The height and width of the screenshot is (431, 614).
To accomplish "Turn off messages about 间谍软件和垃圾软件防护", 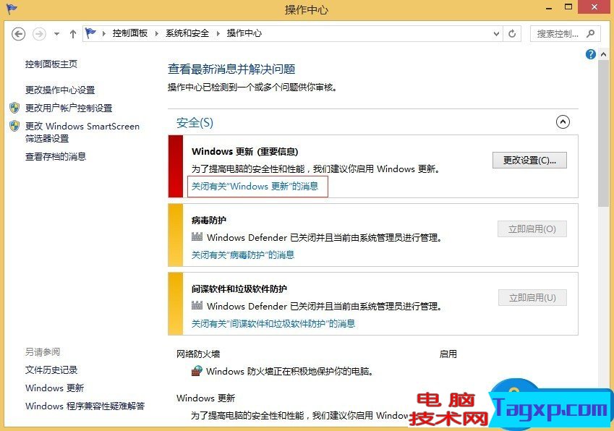I will [x=273, y=324].
